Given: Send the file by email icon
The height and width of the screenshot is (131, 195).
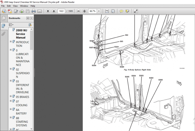Looking at the screenshot, I should (x=40, y=11).
